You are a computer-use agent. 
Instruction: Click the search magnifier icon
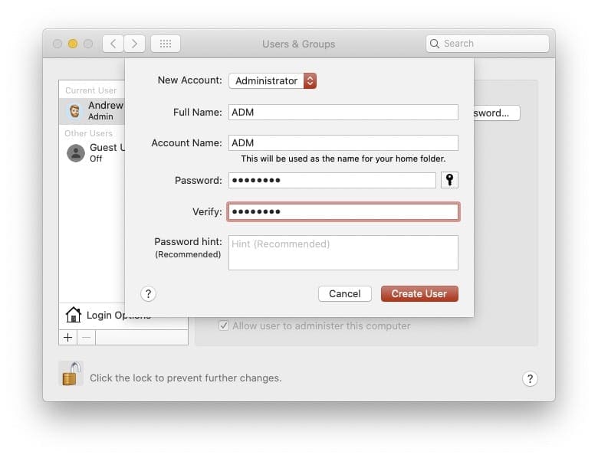point(435,44)
